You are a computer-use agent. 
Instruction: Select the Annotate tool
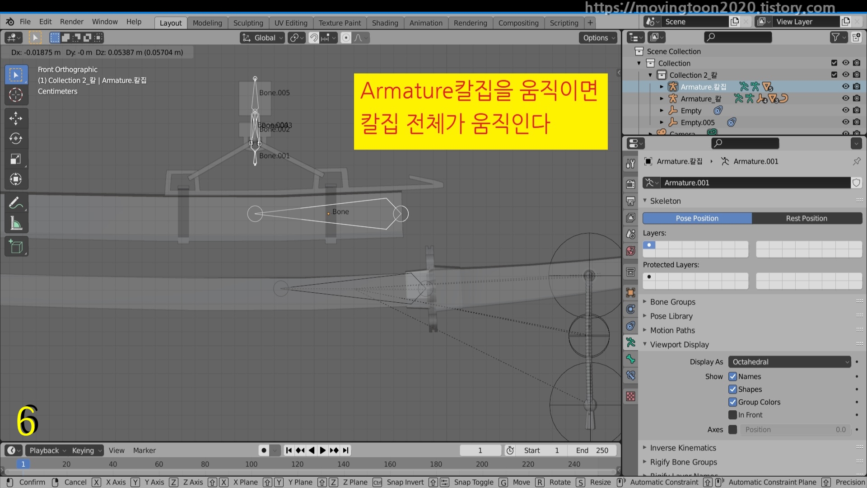(x=16, y=203)
